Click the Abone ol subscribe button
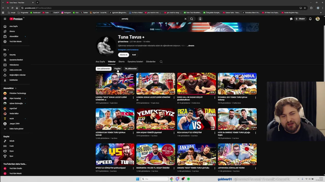Screen dimensions: 325x182 tap(123, 55)
